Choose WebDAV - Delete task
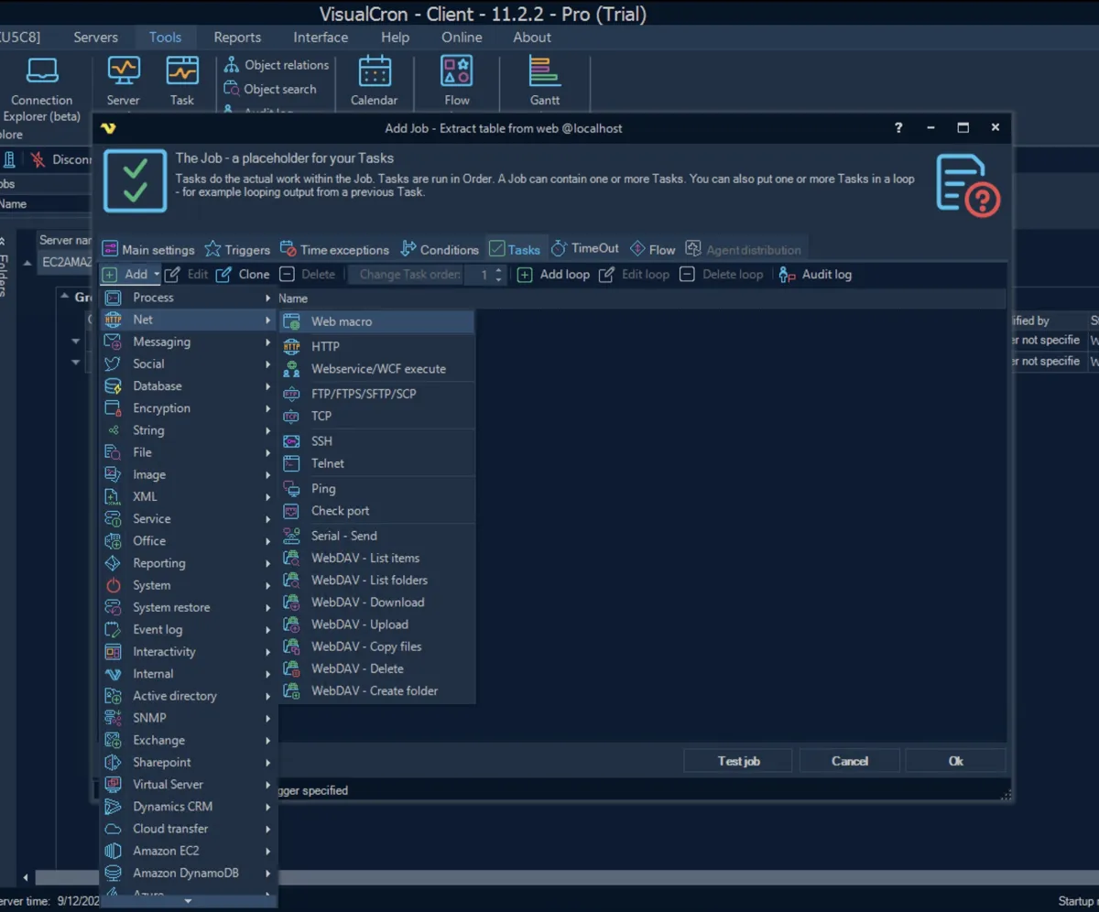This screenshot has width=1099, height=912. [378, 668]
